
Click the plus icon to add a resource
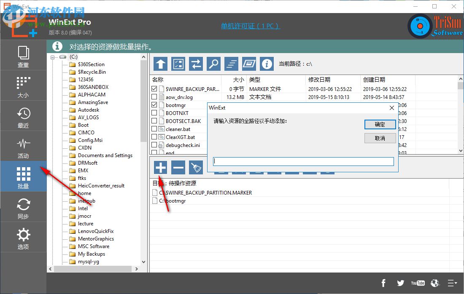coord(160,167)
